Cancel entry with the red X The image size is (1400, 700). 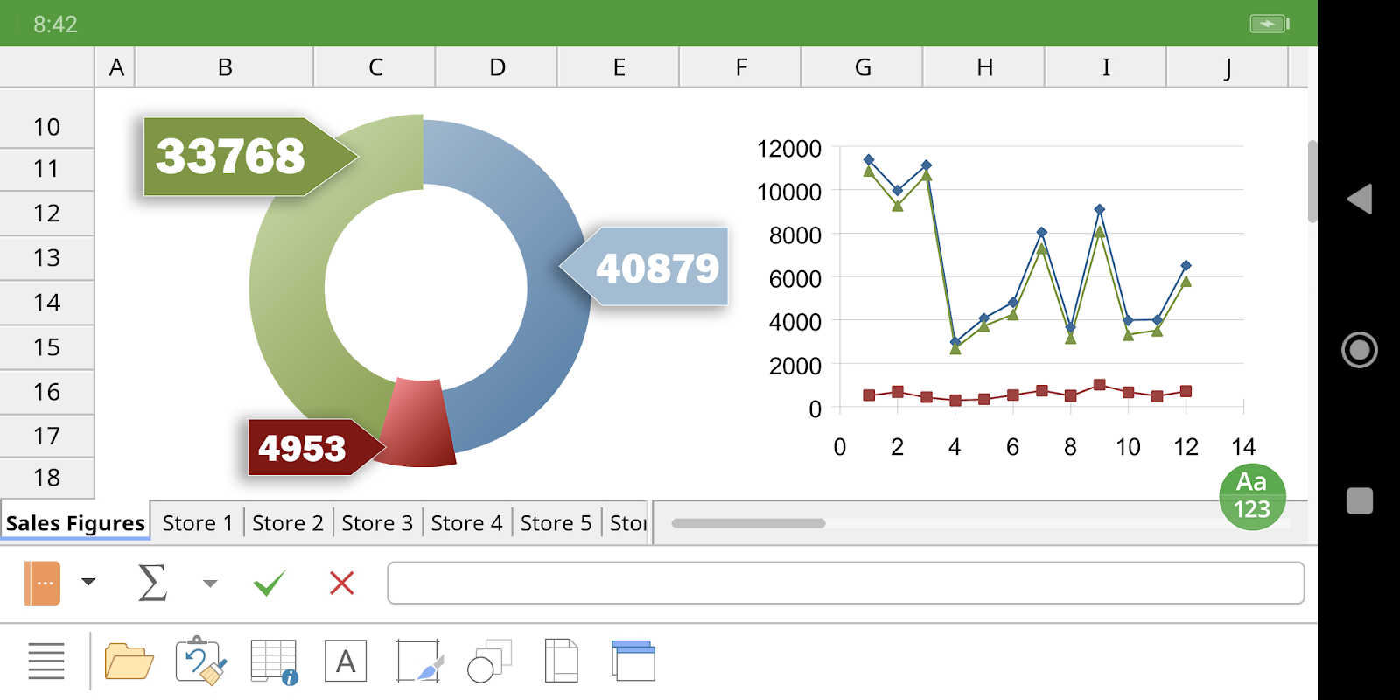tap(342, 583)
